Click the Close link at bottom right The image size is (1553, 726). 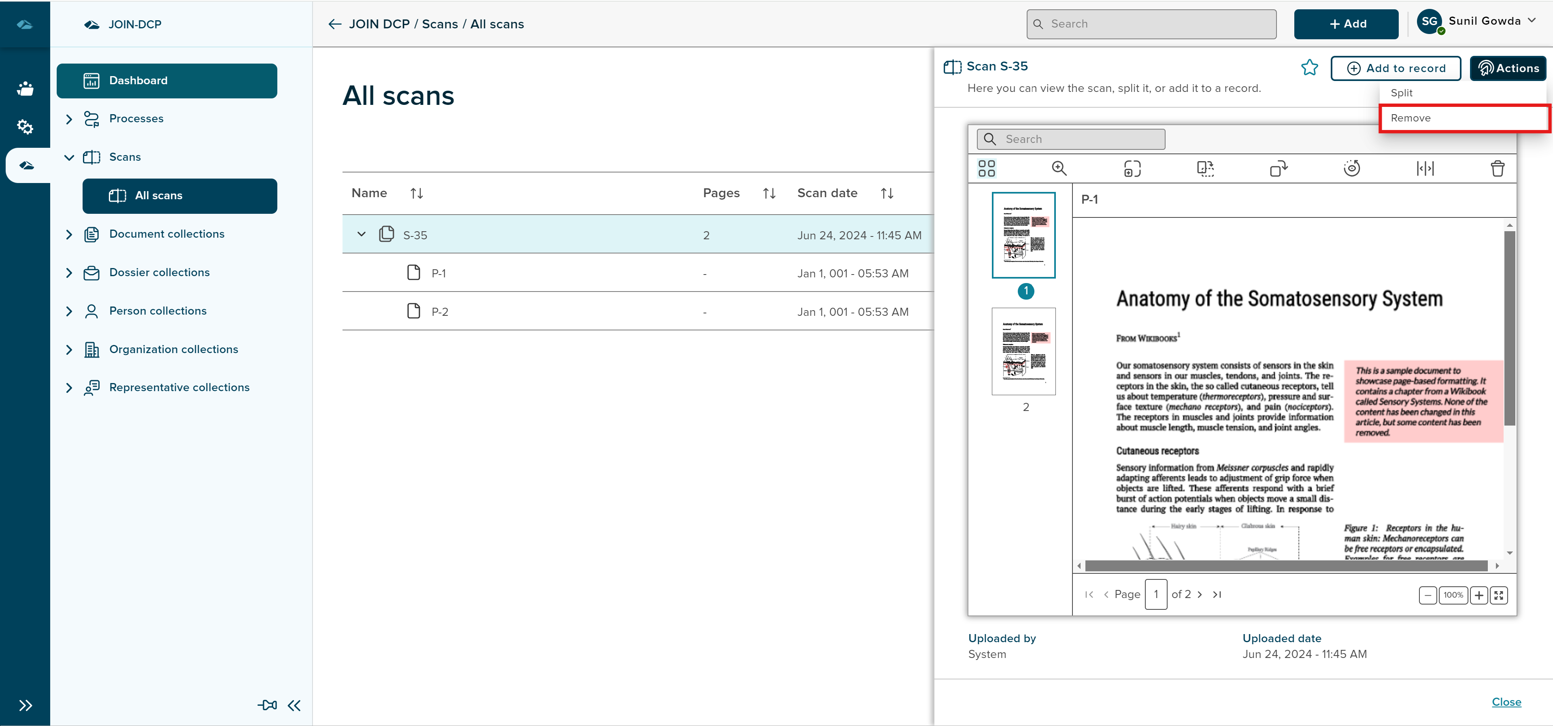click(x=1505, y=702)
